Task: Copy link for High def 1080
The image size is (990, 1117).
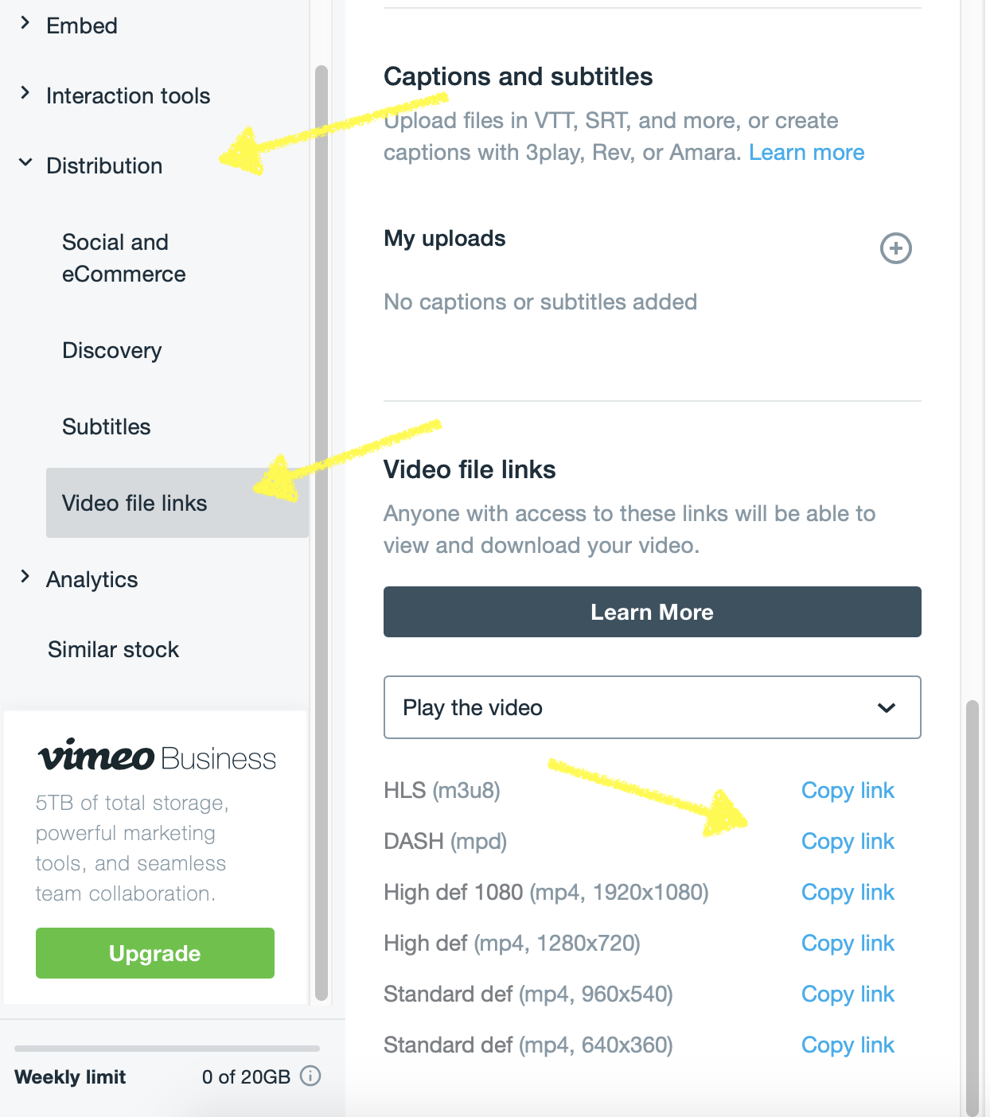Action: [x=848, y=892]
